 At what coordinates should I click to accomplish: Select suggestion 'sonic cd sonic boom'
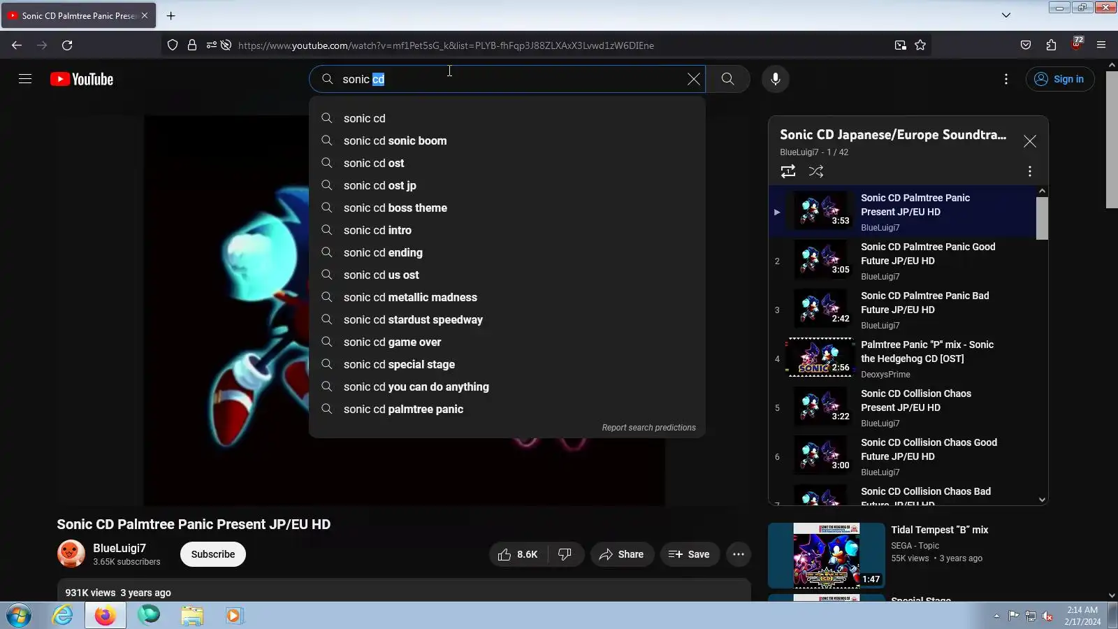(507, 140)
